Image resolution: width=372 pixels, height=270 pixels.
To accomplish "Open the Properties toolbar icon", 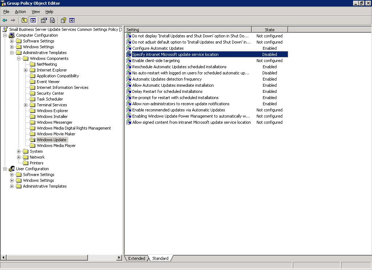I will click(44, 20).
